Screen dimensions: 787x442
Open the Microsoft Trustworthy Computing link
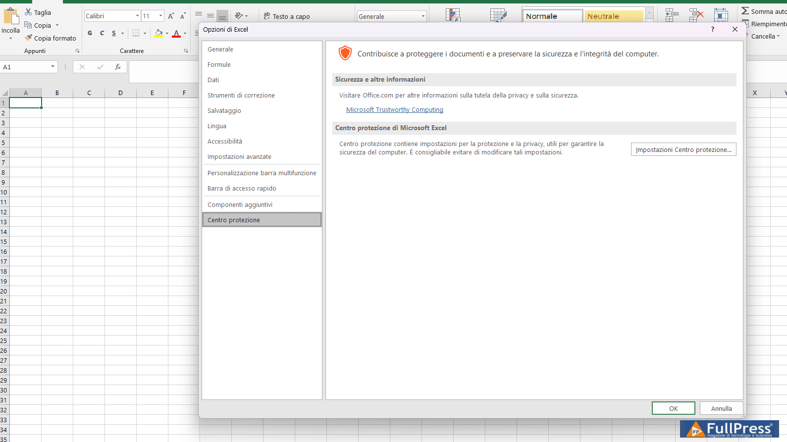[x=394, y=110]
